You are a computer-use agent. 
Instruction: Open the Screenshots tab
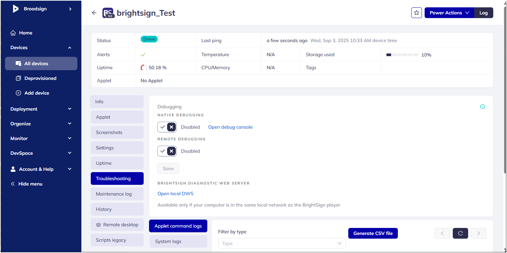tap(117, 132)
